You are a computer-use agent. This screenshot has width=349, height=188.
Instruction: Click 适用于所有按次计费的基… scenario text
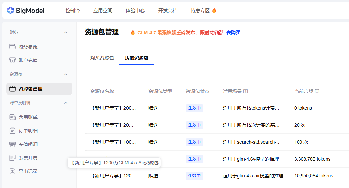[x=251, y=125]
